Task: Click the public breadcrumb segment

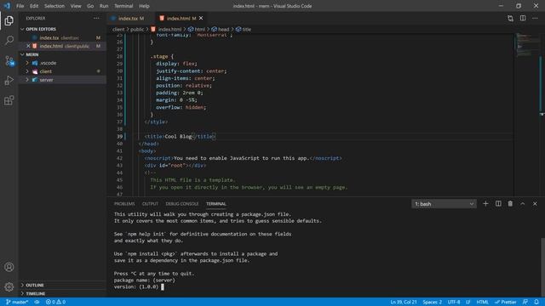Action: click(x=137, y=30)
